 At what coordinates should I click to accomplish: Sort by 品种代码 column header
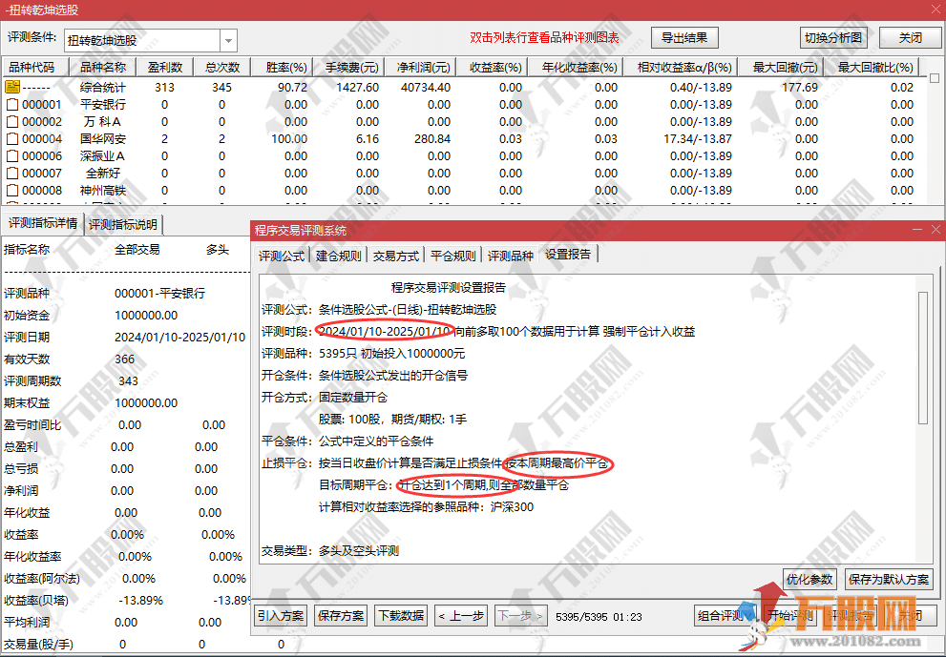pos(35,67)
